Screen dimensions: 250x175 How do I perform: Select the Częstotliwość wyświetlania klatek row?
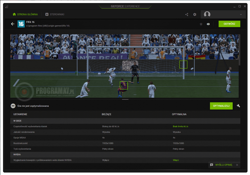coord(125,126)
